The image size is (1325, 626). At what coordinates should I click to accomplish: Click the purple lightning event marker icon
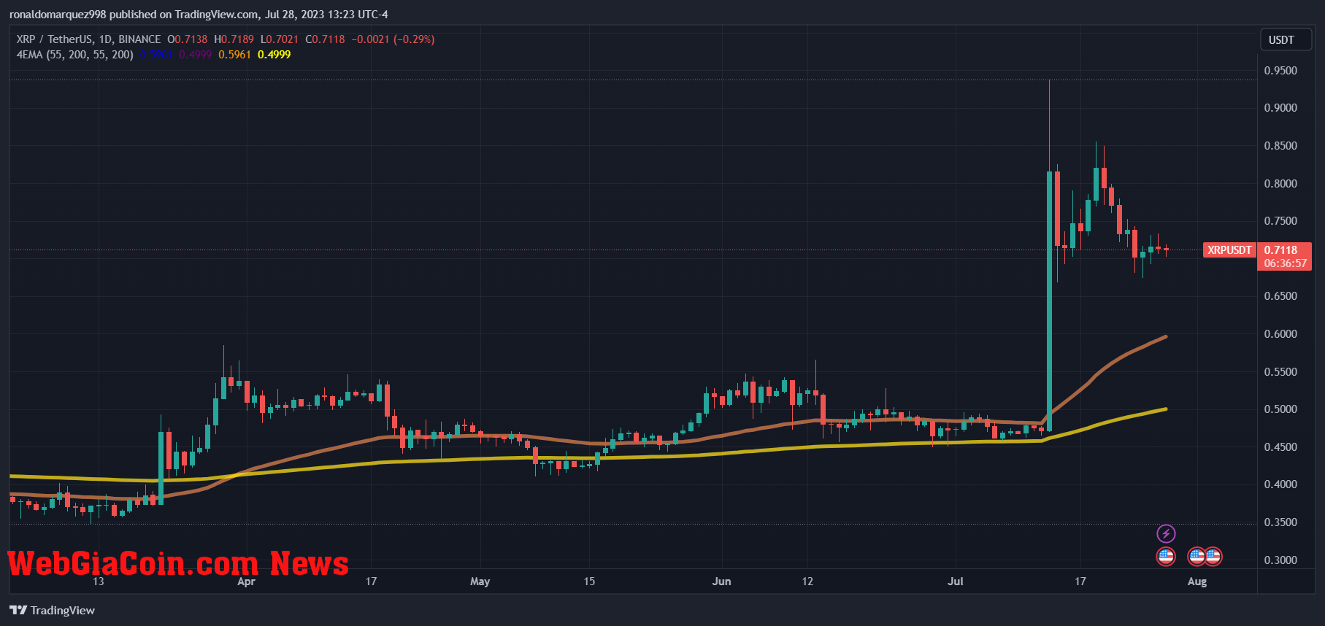[x=1166, y=534]
